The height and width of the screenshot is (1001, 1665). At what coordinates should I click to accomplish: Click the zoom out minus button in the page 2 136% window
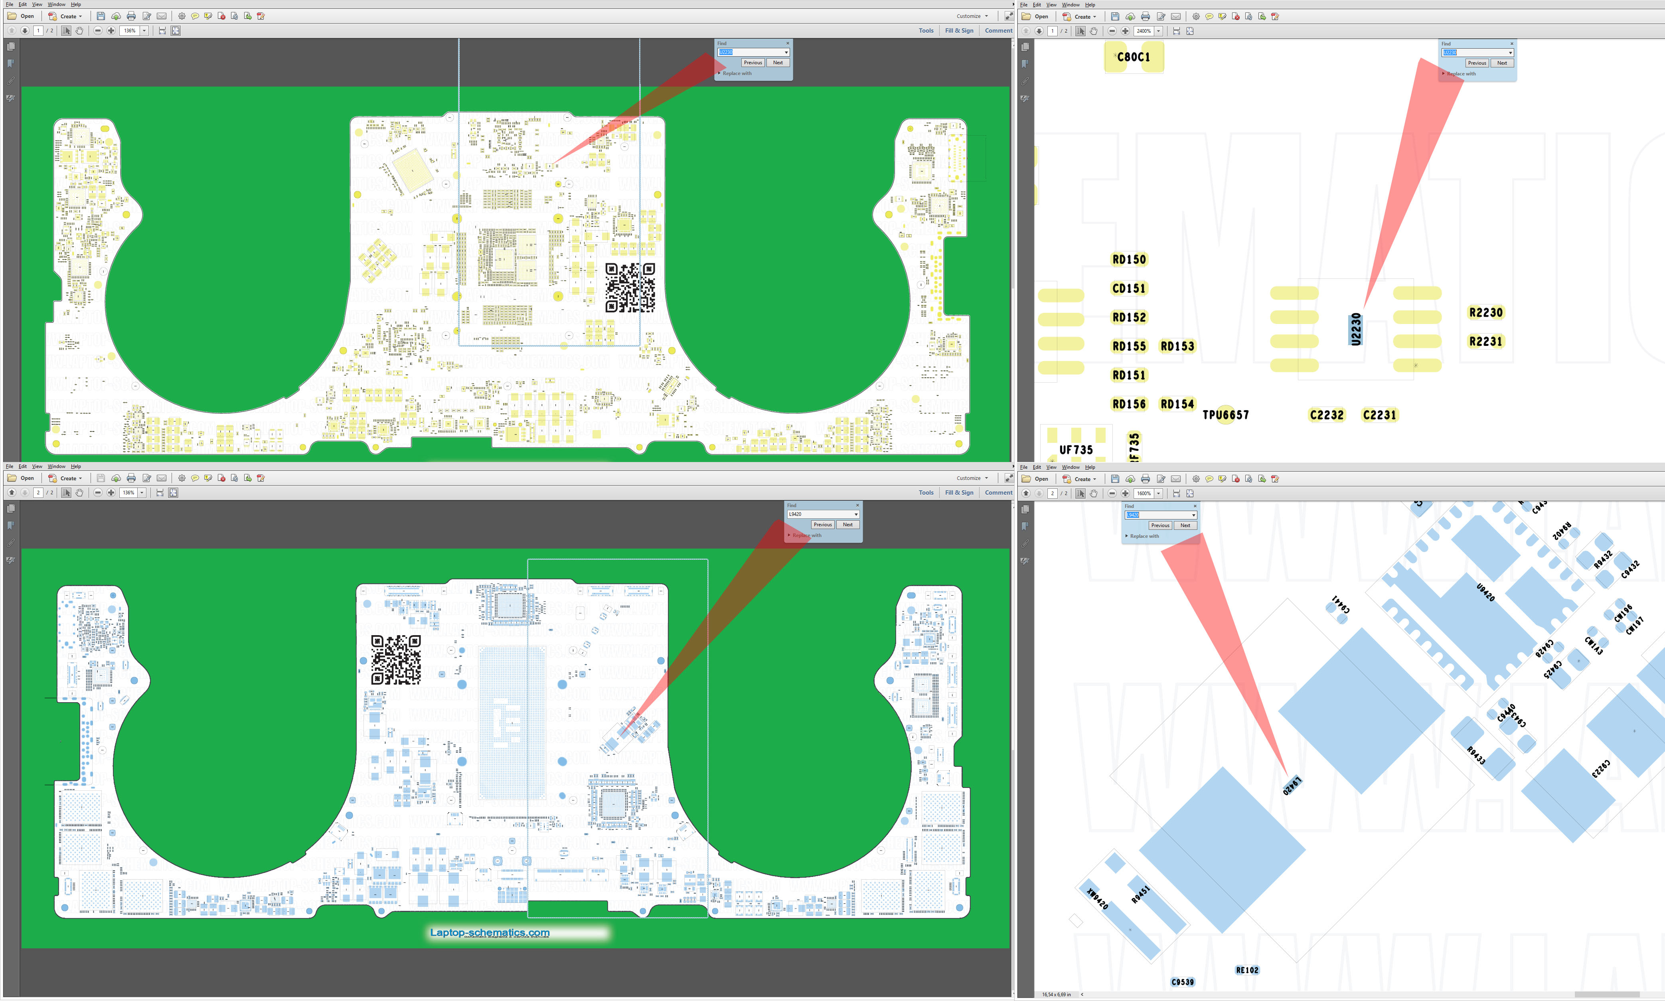[x=98, y=493]
